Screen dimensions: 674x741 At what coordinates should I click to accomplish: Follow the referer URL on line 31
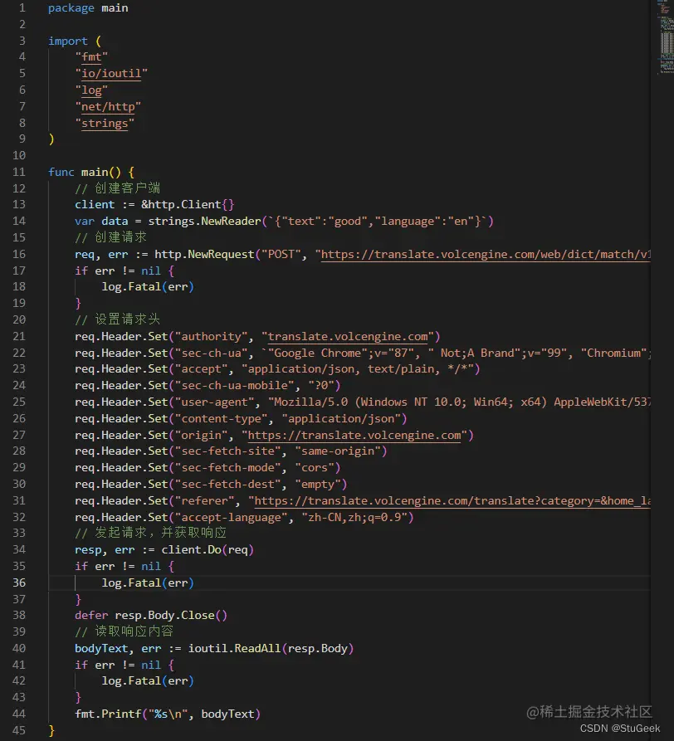452,501
